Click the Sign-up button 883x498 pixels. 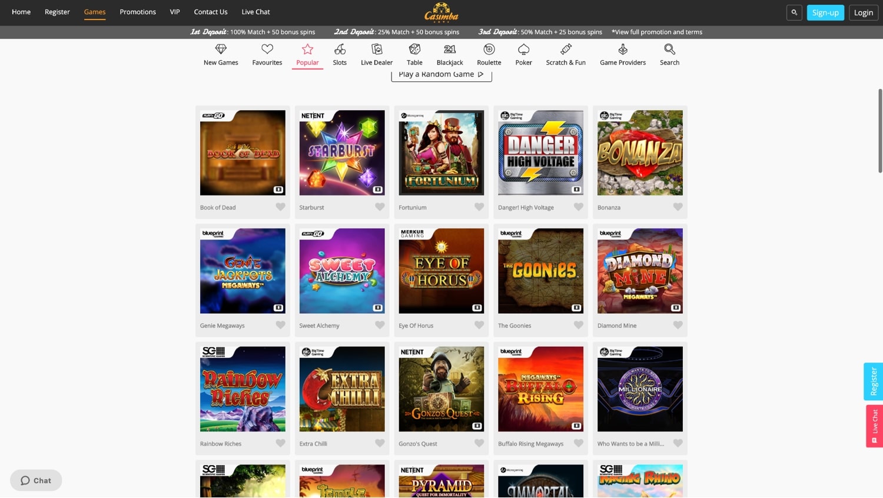pyautogui.click(x=825, y=12)
